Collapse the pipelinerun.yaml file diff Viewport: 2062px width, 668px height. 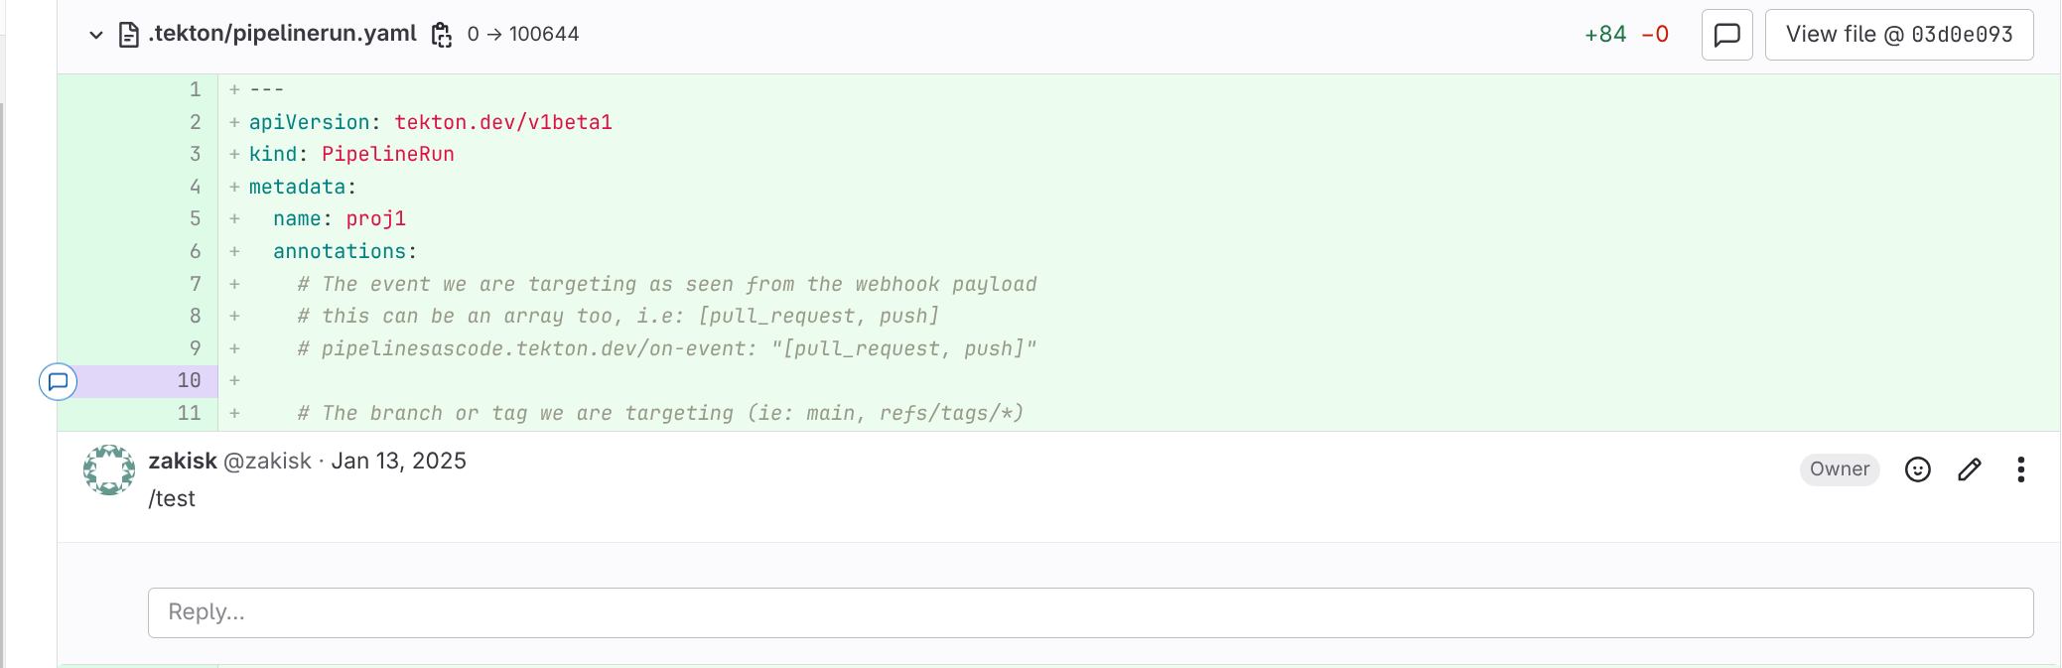pos(96,35)
